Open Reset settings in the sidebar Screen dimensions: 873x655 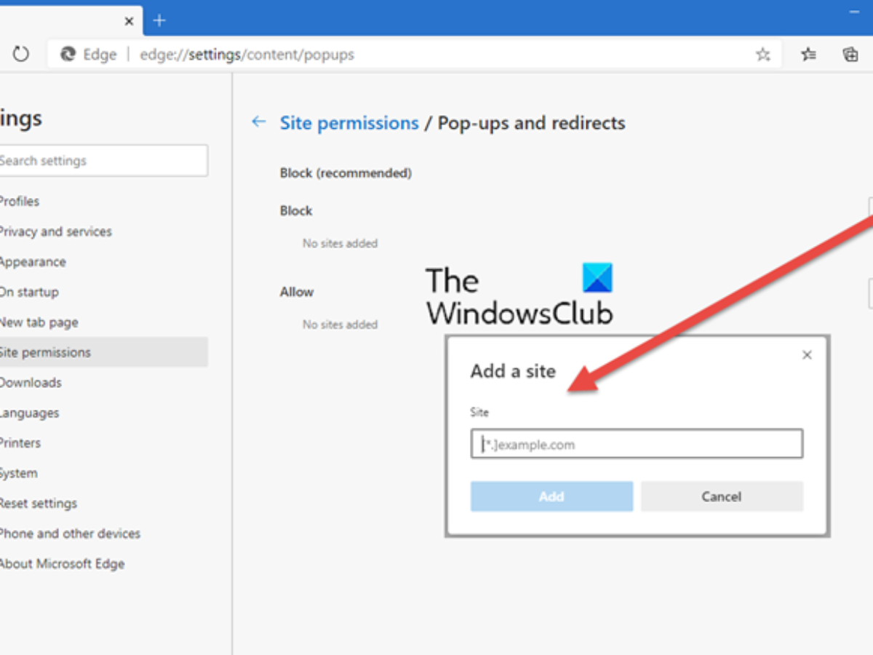[x=38, y=504]
